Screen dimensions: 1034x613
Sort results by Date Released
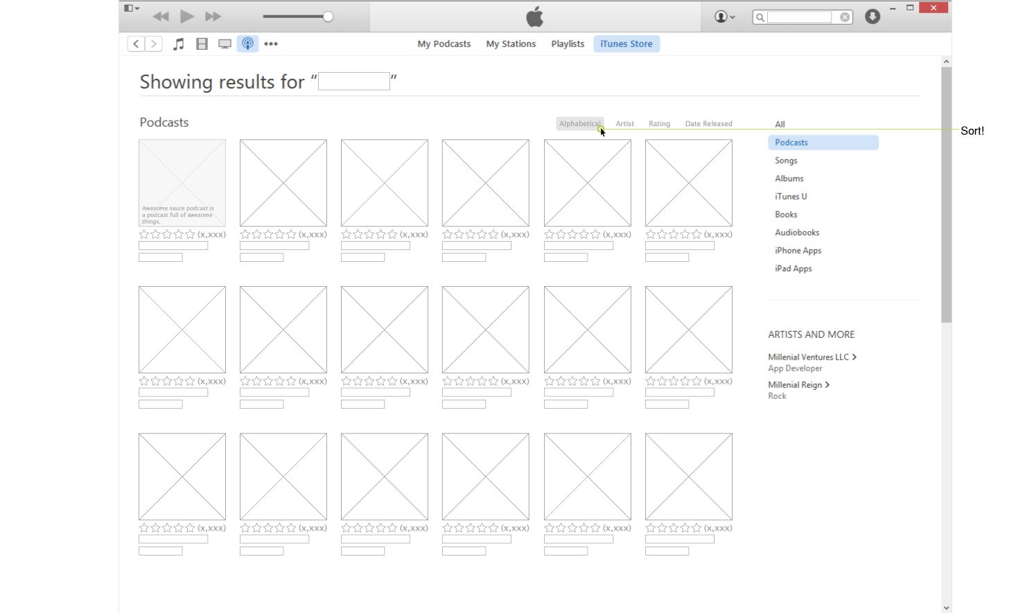pyautogui.click(x=708, y=123)
